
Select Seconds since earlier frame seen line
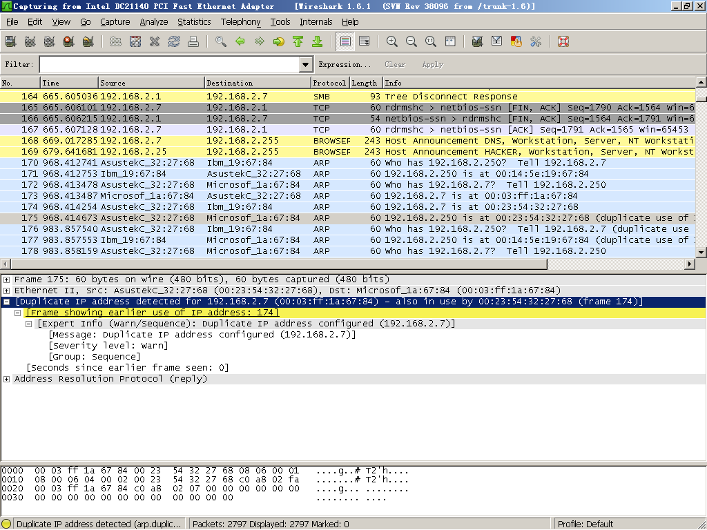pos(128,368)
